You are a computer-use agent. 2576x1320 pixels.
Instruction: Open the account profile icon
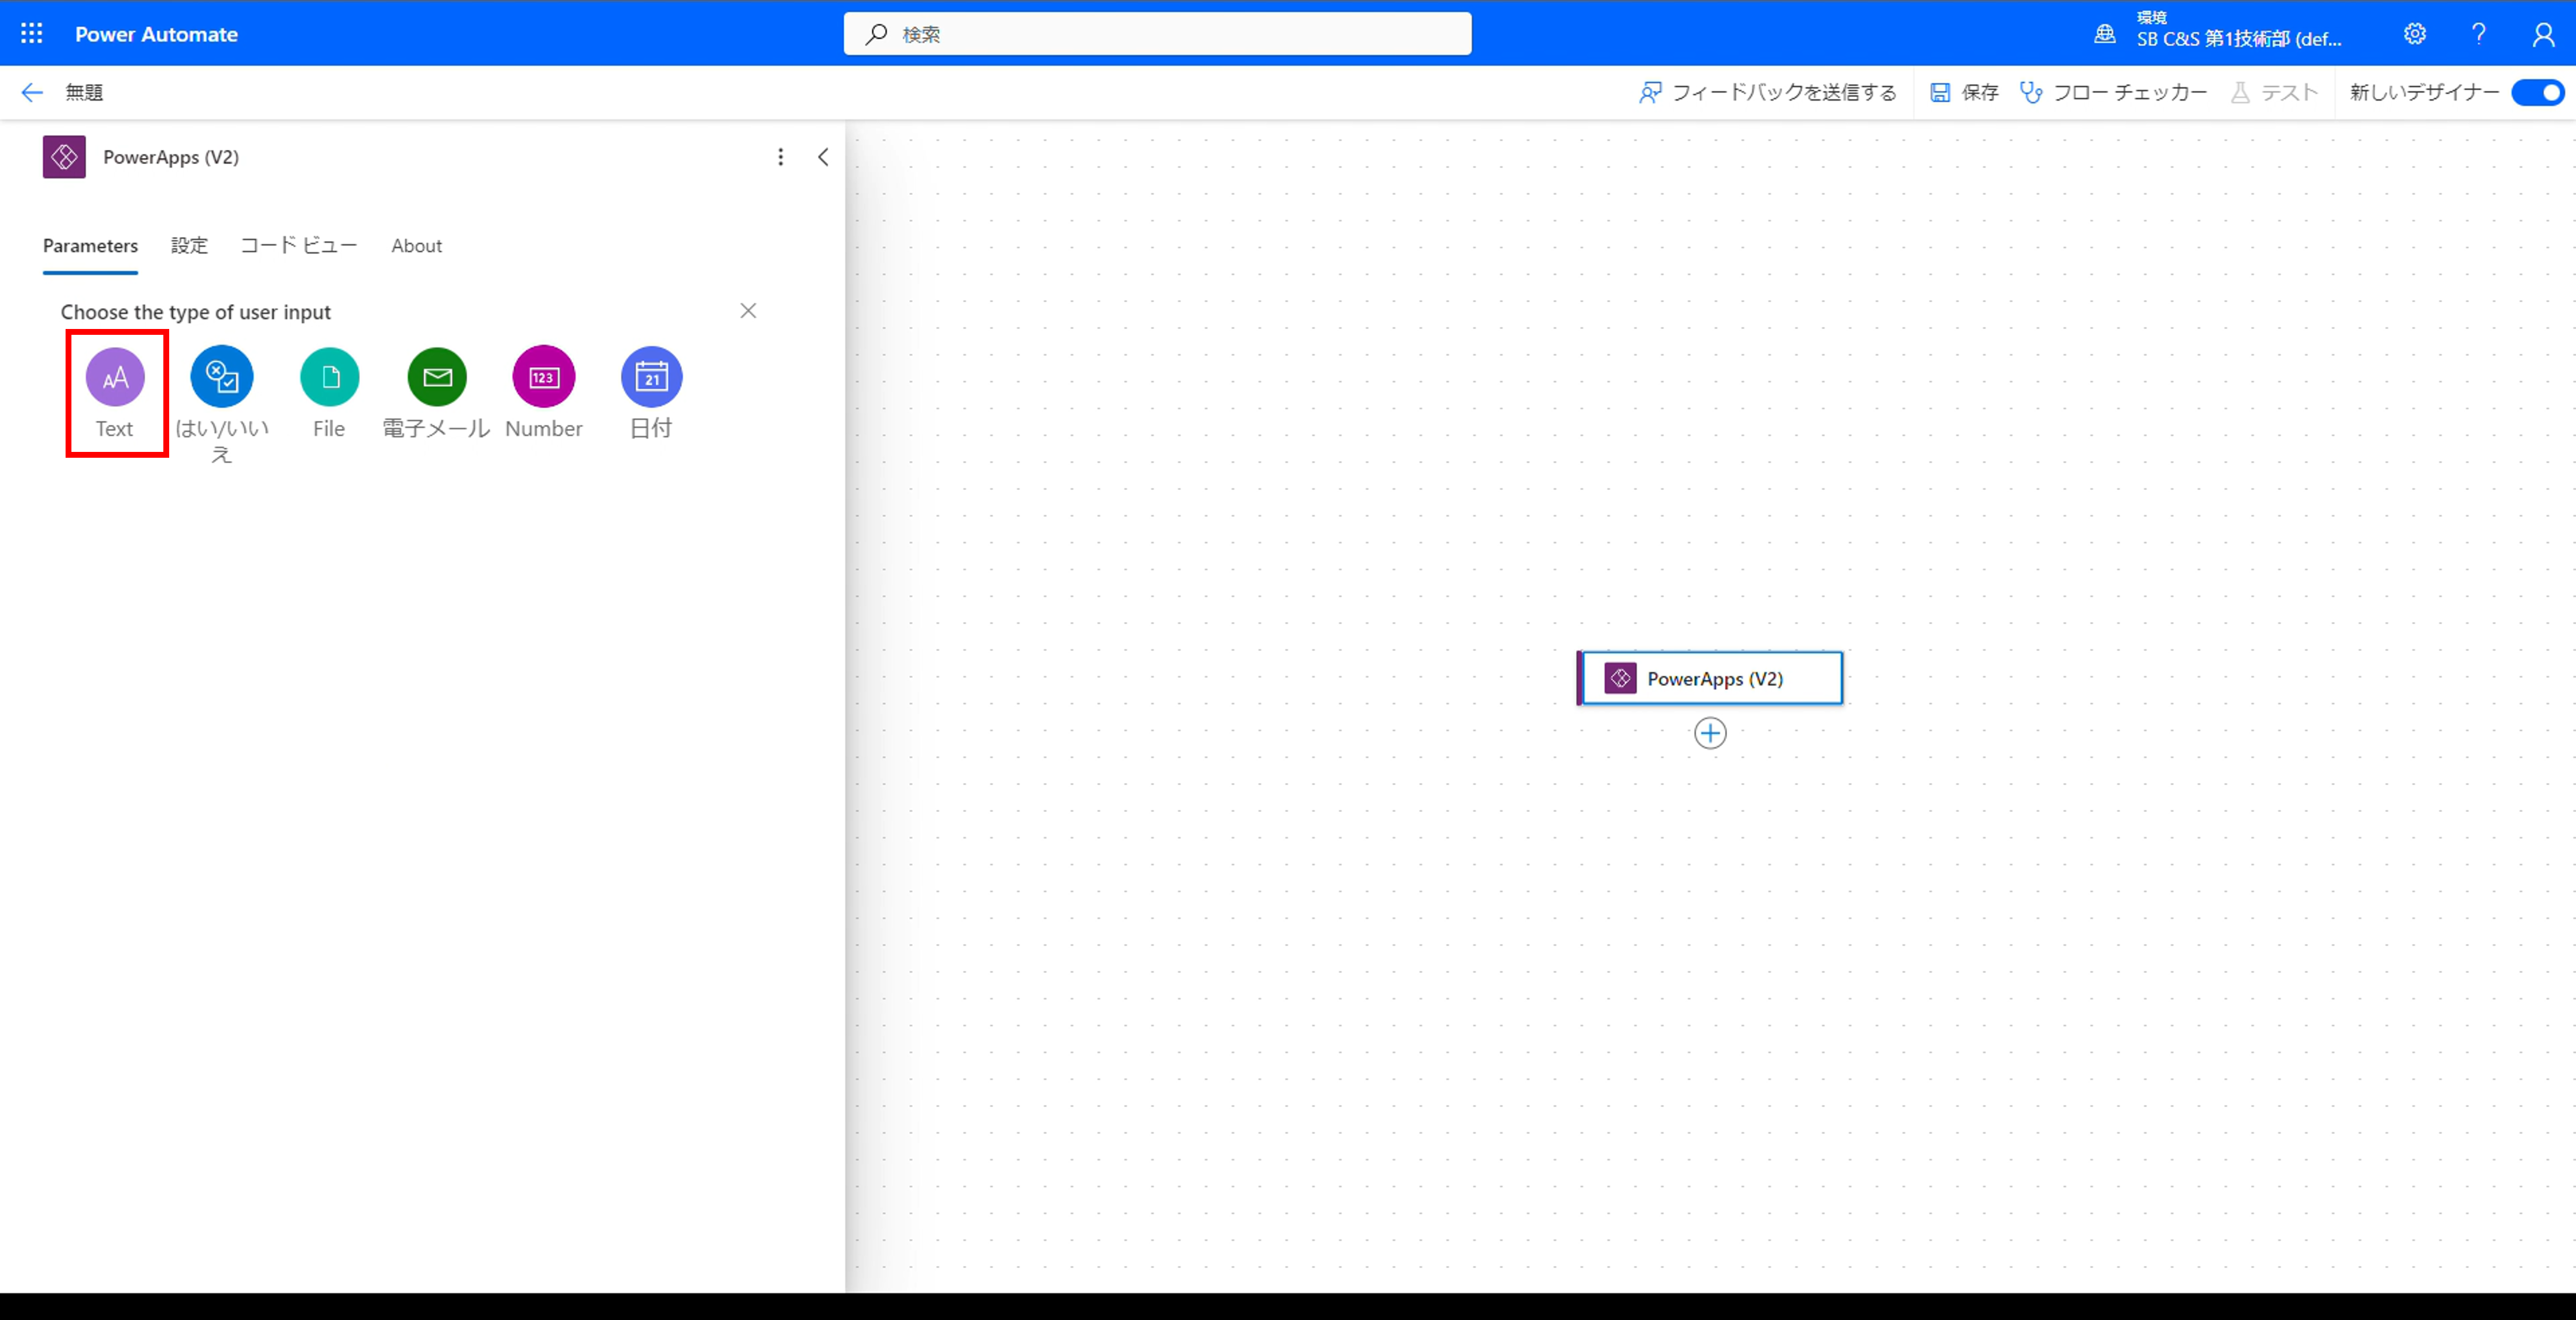click(2543, 34)
